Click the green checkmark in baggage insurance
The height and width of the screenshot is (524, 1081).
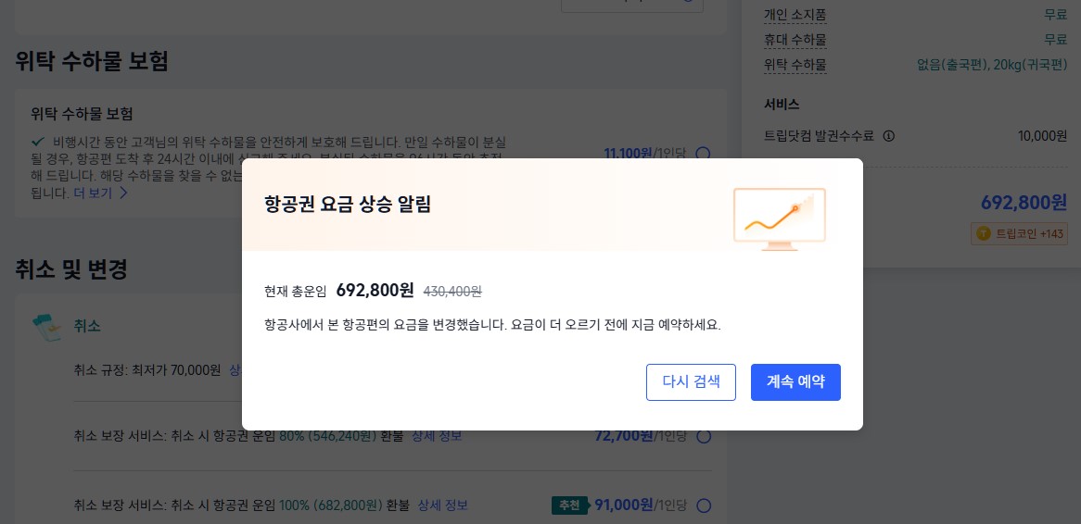click(38, 142)
